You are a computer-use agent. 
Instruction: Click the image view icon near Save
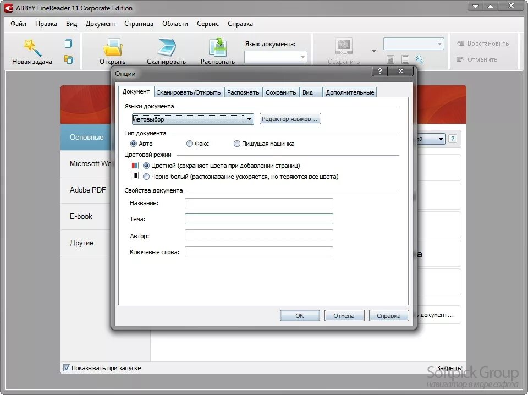tap(391, 59)
